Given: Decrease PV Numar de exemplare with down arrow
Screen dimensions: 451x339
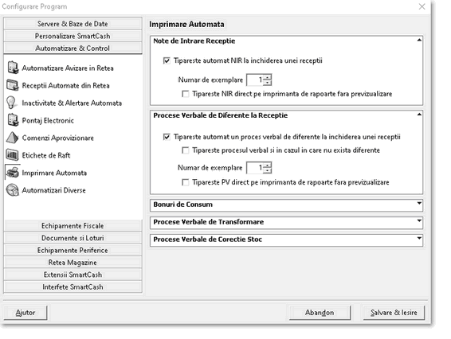Looking at the screenshot, I should pos(268,170).
